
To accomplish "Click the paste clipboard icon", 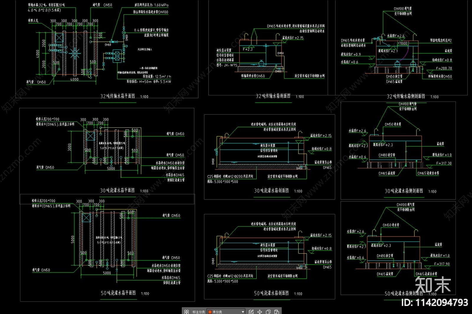I will tap(277, 312).
